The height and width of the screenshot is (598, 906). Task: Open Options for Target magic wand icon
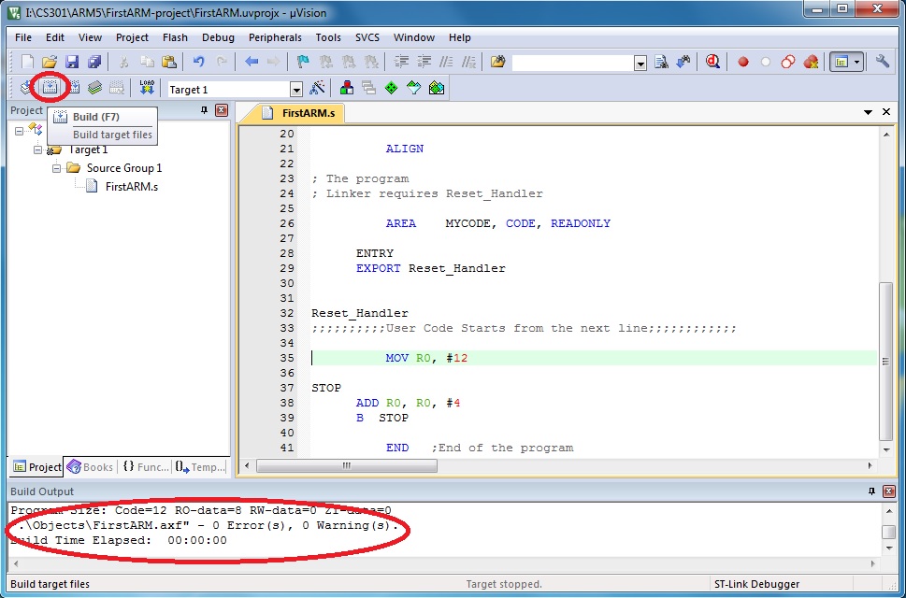click(x=317, y=89)
